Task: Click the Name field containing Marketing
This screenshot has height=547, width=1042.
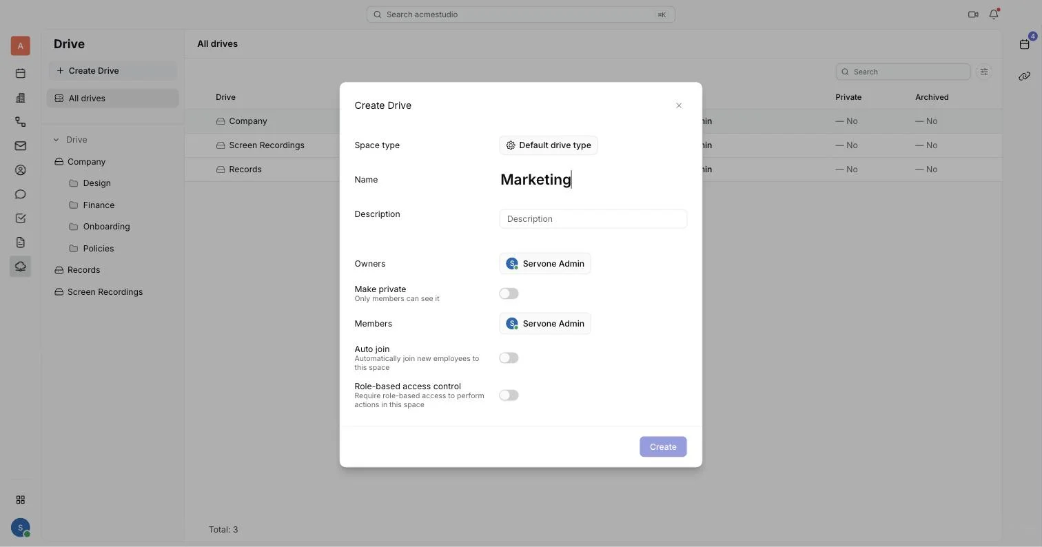Action: 593,180
